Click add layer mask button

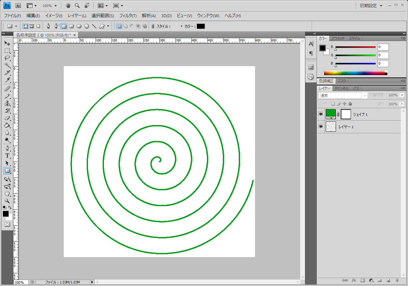pyautogui.click(x=362, y=281)
